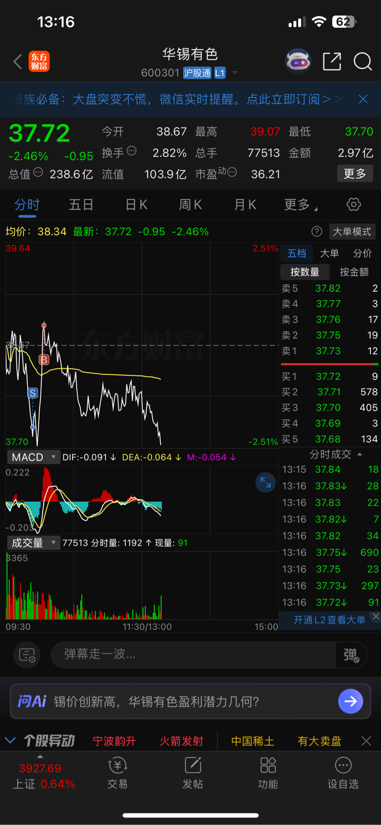This screenshot has height=825, width=381.
Task: Open 中国稀土 in ticker
Action: pos(253,741)
